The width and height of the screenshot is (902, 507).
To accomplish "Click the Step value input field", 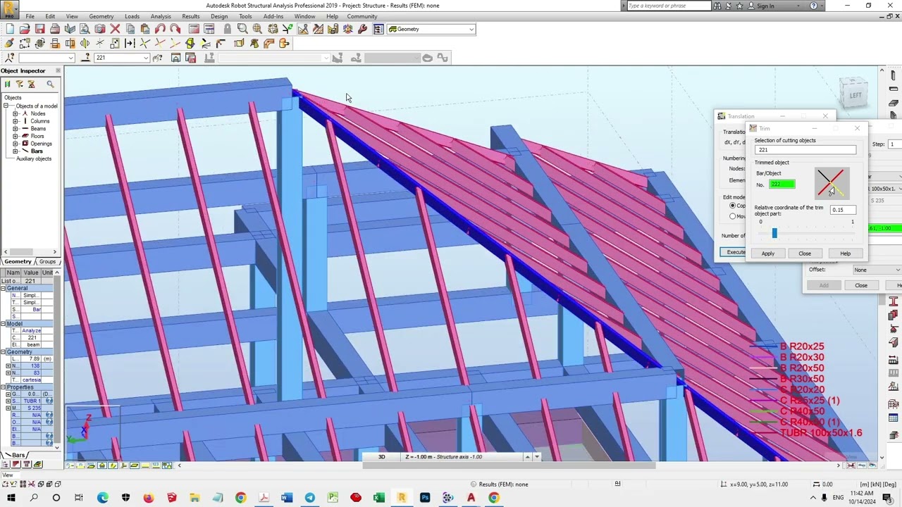I will click(894, 144).
